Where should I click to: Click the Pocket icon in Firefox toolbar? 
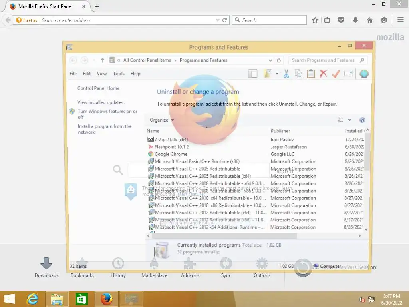click(341, 20)
